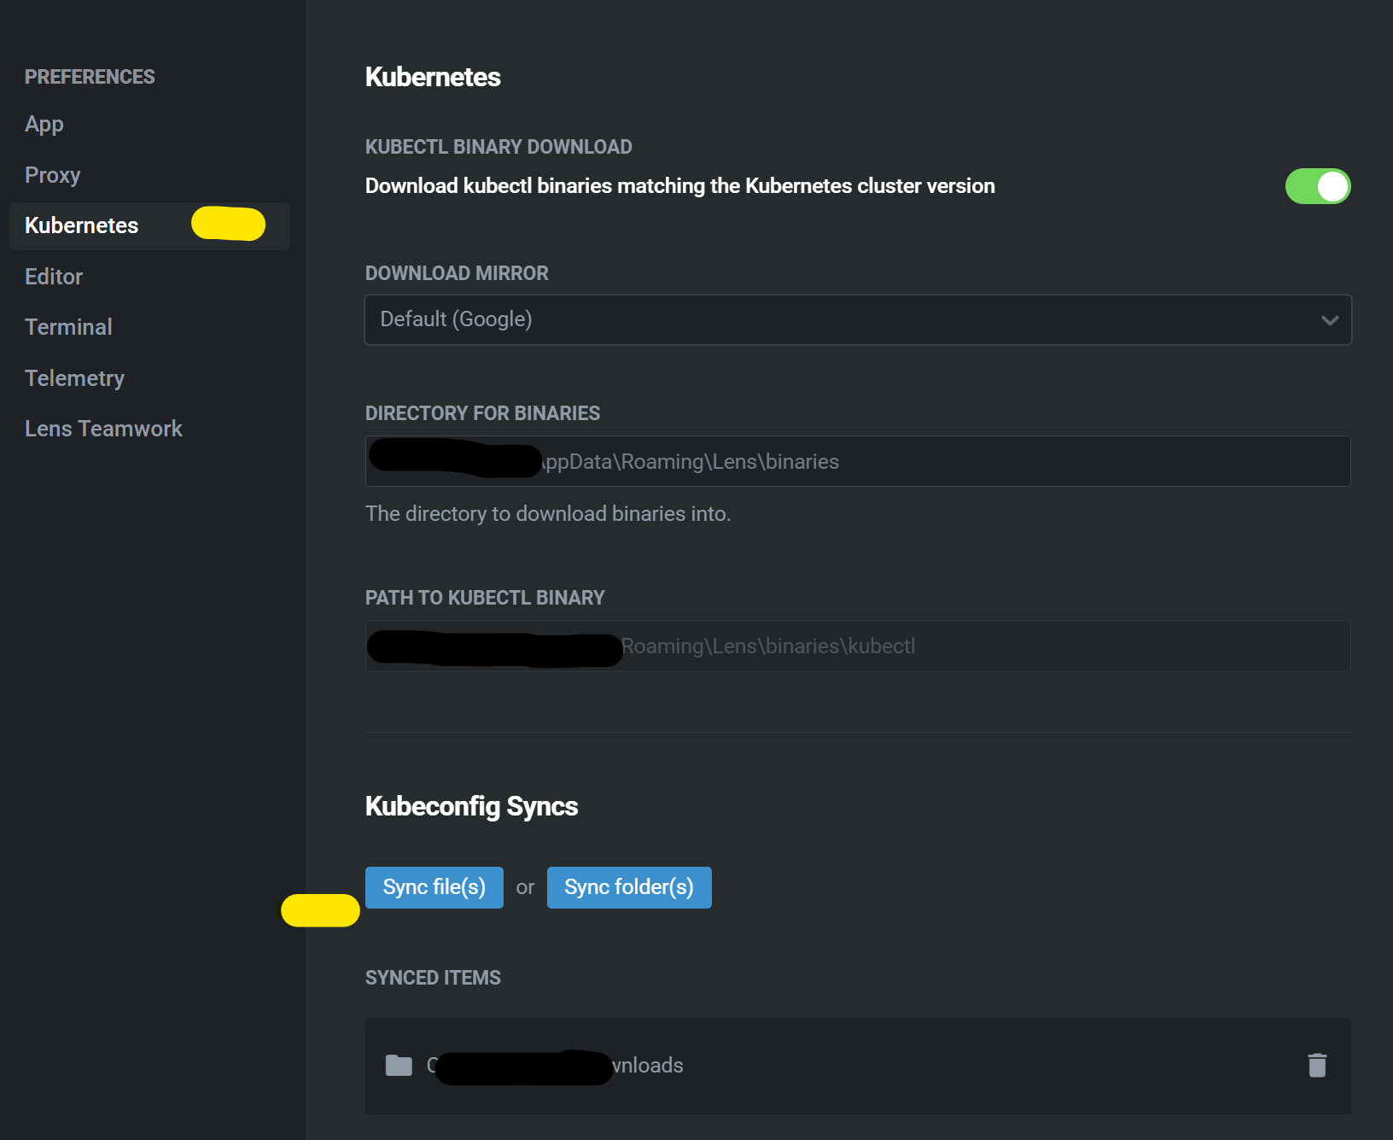This screenshot has width=1393, height=1140.
Task: Focus the Directory for Binaries field
Action: (x=858, y=461)
